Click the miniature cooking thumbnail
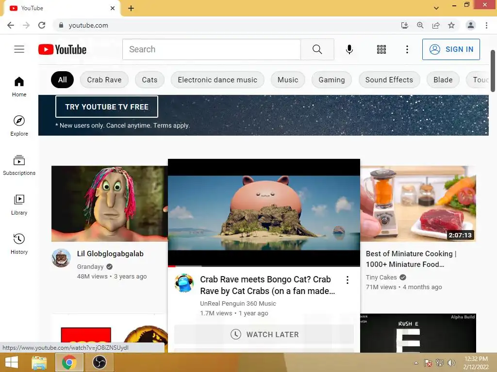Screen dimensions: 497x372 click(418, 204)
